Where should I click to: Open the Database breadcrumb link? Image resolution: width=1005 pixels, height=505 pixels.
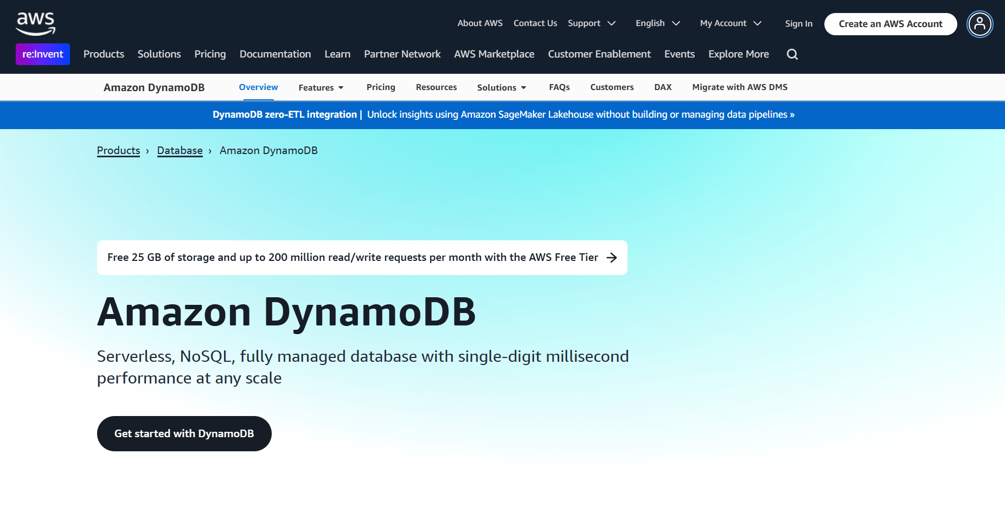pyautogui.click(x=180, y=150)
